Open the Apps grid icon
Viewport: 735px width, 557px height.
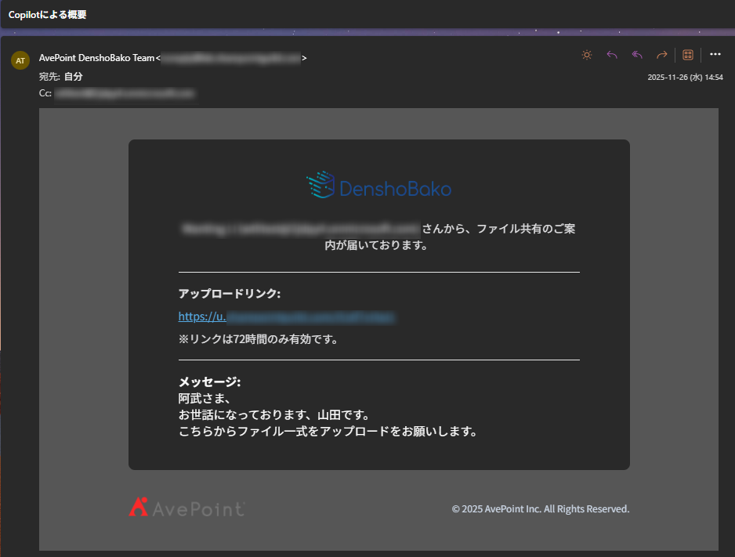tap(688, 55)
